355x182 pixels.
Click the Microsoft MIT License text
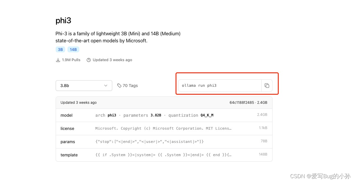pyautogui.click(x=164, y=128)
